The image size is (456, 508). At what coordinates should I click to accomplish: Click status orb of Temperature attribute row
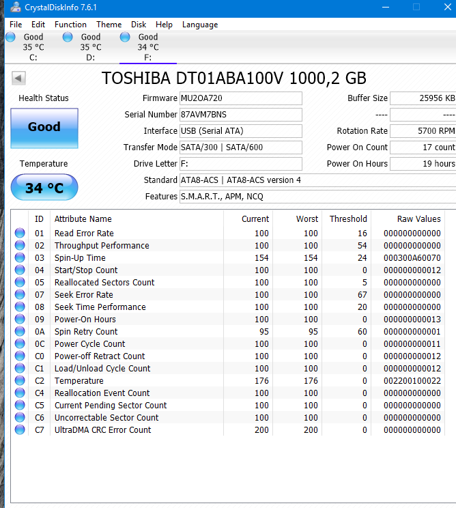pyautogui.click(x=20, y=381)
